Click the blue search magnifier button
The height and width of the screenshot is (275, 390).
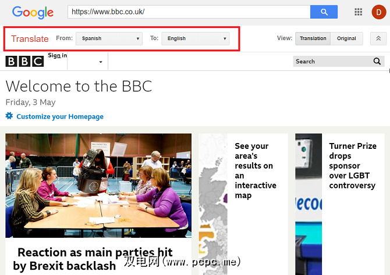[x=324, y=12]
